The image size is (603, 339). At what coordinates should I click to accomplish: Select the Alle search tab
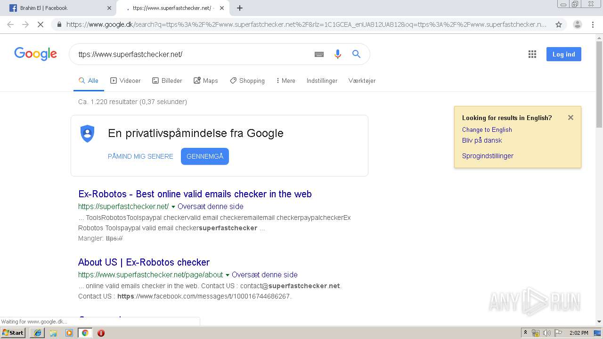pyautogui.click(x=89, y=81)
